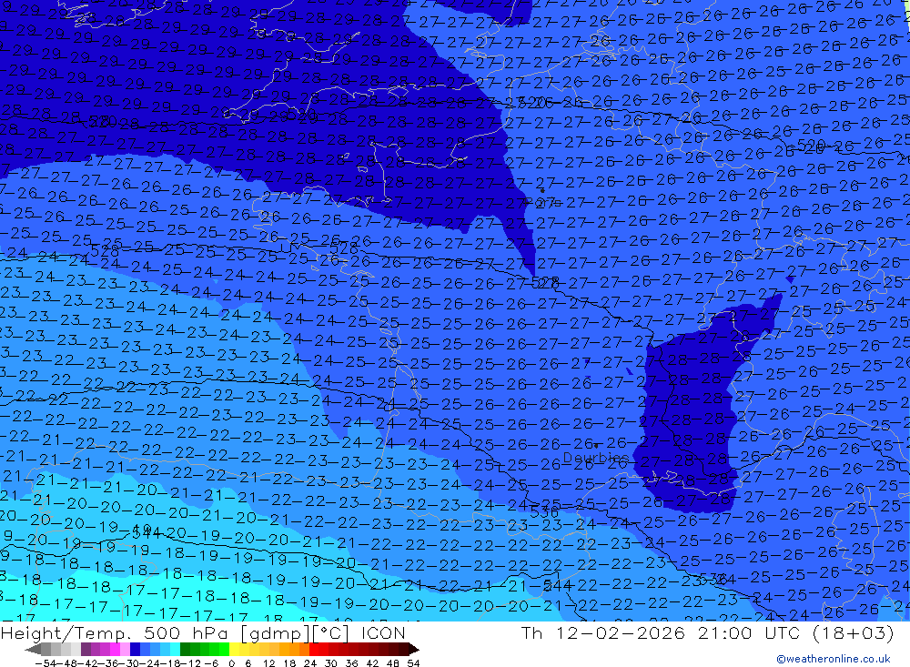The width and height of the screenshot is (910, 667).
Task: Pick the magenta swatch in the legend
Action: 115,650
